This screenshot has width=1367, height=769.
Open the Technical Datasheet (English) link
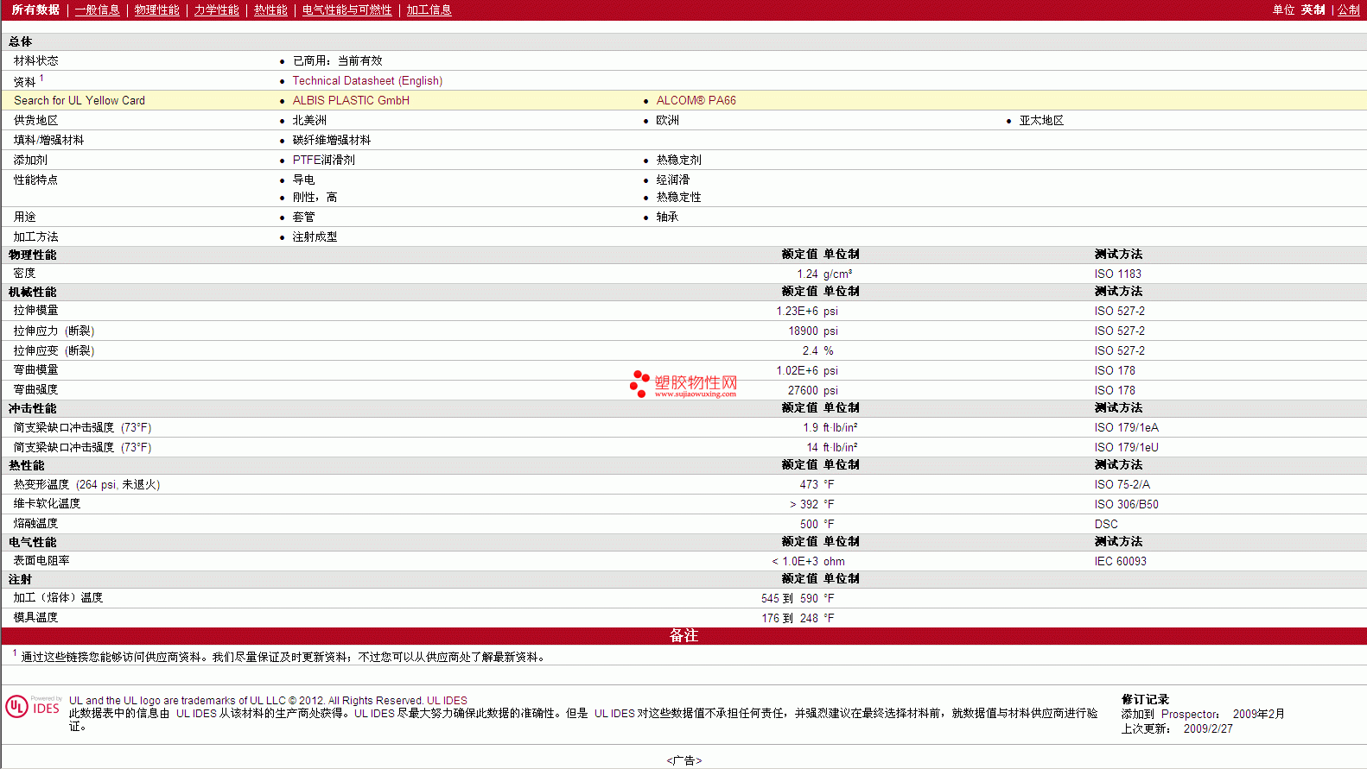(x=367, y=80)
